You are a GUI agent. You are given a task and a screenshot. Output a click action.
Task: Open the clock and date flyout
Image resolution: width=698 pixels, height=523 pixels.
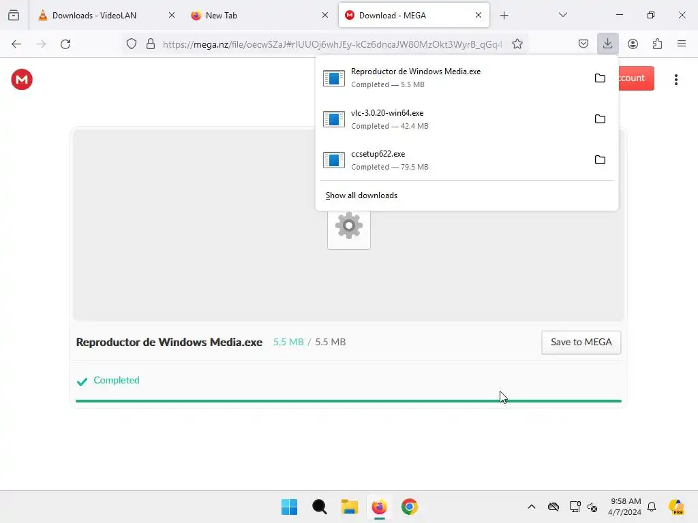click(x=624, y=507)
